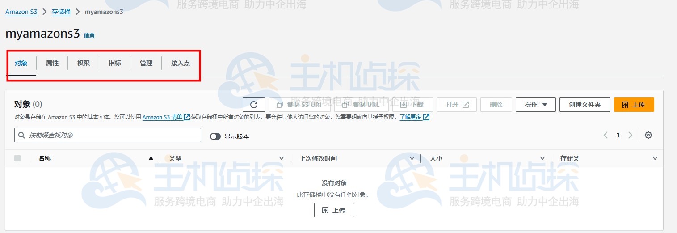This screenshot has width=677, height=233.
Task: Go to previous page arrow
Action: coord(606,135)
